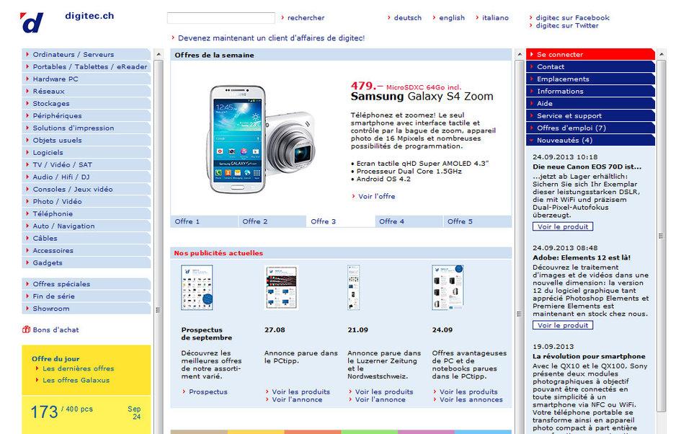
Task: Click Voir les produits under 27.08
Action: [301, 391]
